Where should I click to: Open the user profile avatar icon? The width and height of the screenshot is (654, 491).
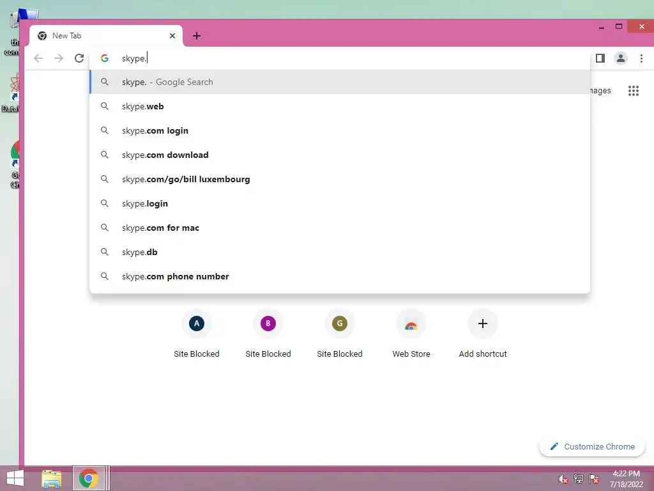[621, 58]
